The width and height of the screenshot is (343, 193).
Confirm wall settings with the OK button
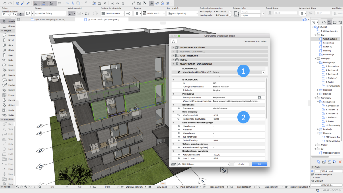[259, 164]
